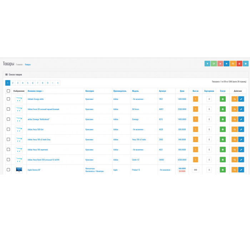Click orange action button for Apple Cinema 30"
The height and width of the screenshot is (232, 250).
tap(235, 170)
